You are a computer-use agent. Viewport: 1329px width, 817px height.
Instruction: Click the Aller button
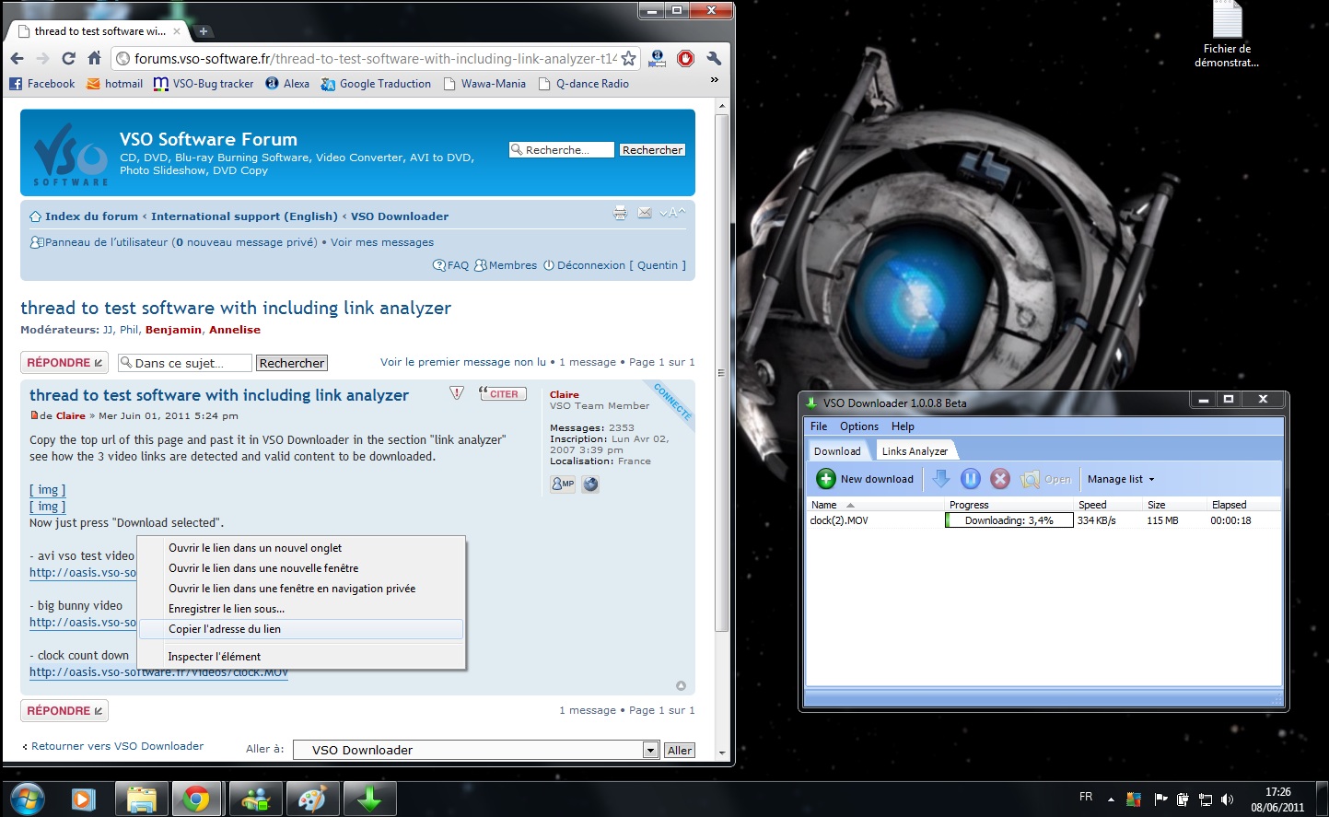click(x=680, y=750)
